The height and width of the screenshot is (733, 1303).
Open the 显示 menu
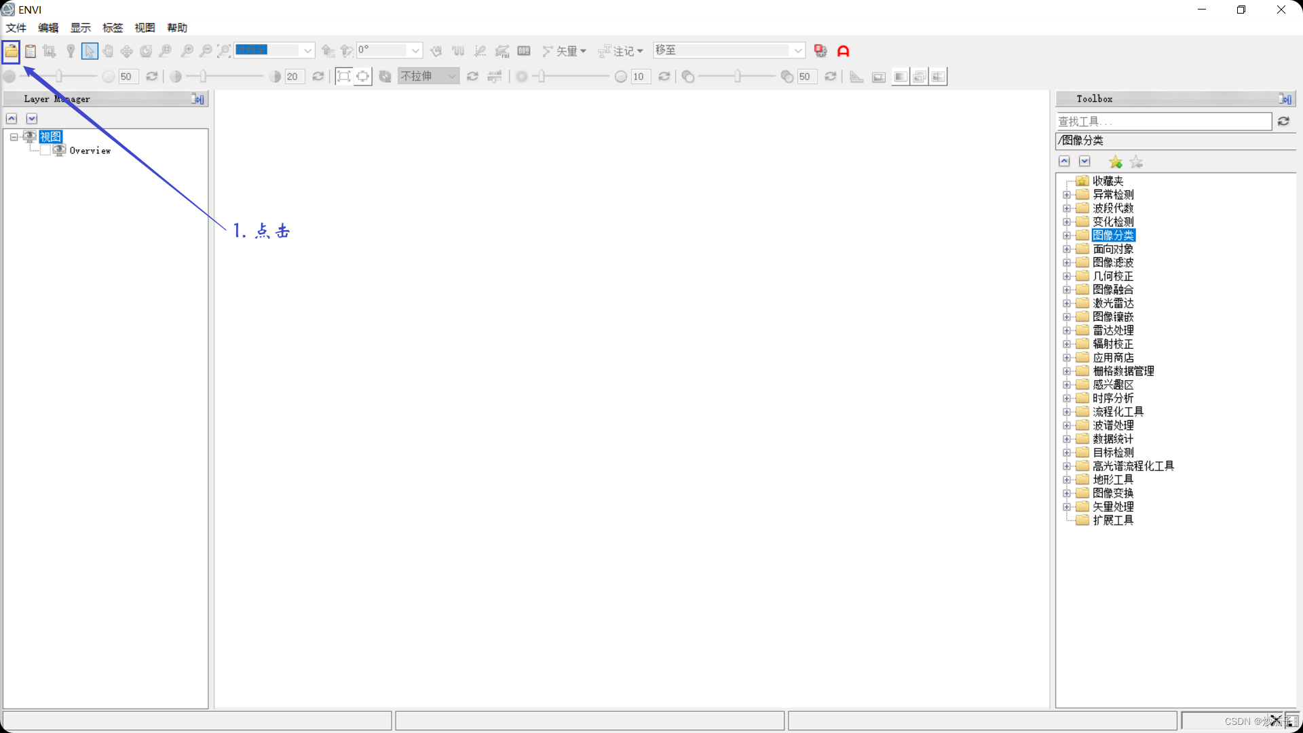80,28
